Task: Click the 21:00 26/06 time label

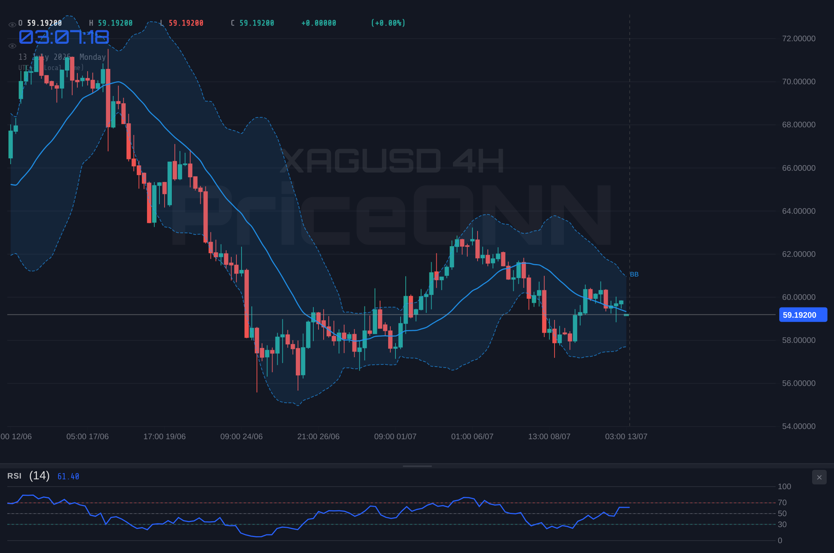Action: 318,437
